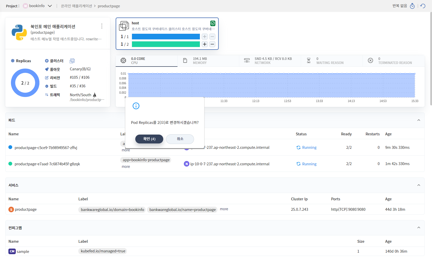Image resolution: width=432 pixels, height=260 pixels.
Task: Click the circled X terminated icon
Action: [370, 60]
